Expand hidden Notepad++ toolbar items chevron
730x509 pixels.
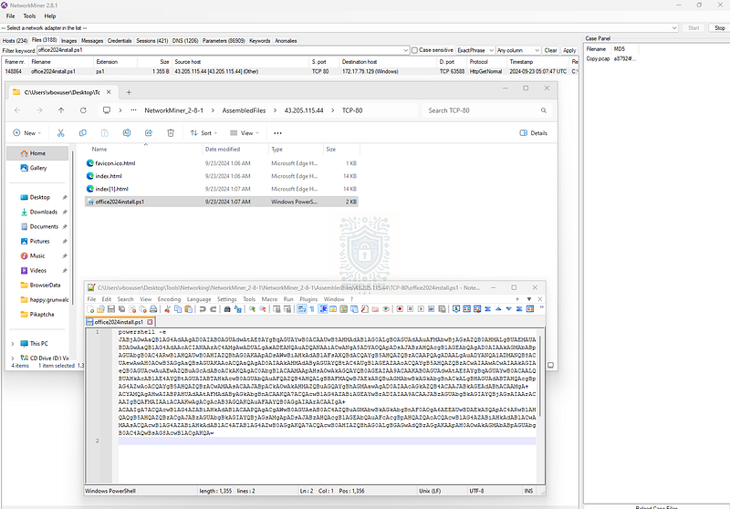(541, 307)
